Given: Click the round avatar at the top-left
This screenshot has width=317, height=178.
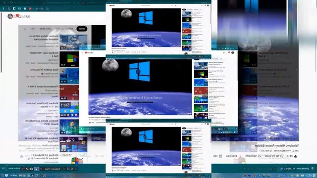Looking at the screenshot, I should tap(10, 16).
